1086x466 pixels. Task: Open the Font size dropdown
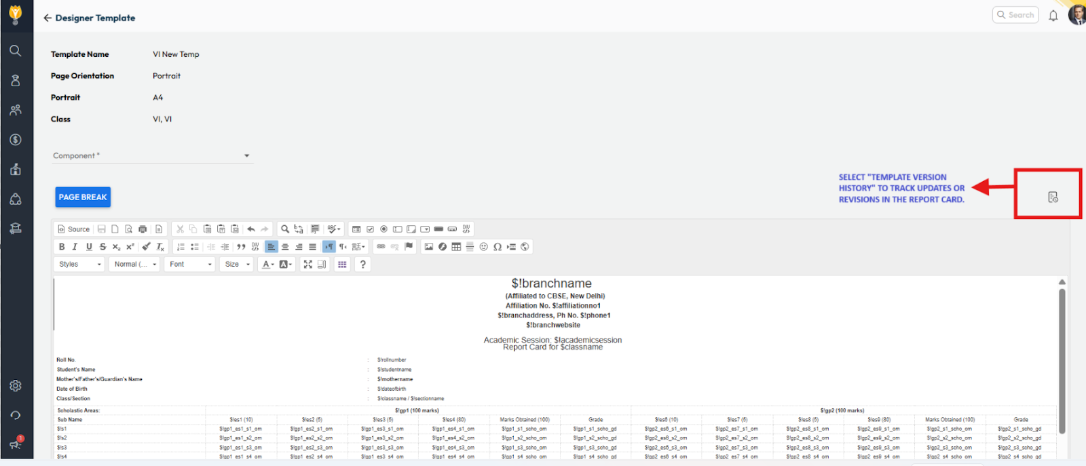[x=237, y=265]
